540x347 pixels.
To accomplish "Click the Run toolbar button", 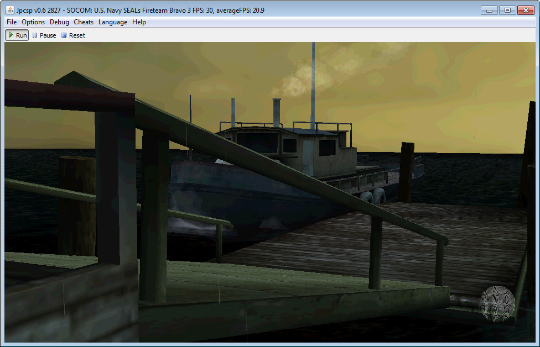I will pyautogui.click(x=17, y=35).
